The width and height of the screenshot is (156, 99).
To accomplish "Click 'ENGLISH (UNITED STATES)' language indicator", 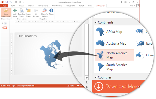I will [26, 86].
